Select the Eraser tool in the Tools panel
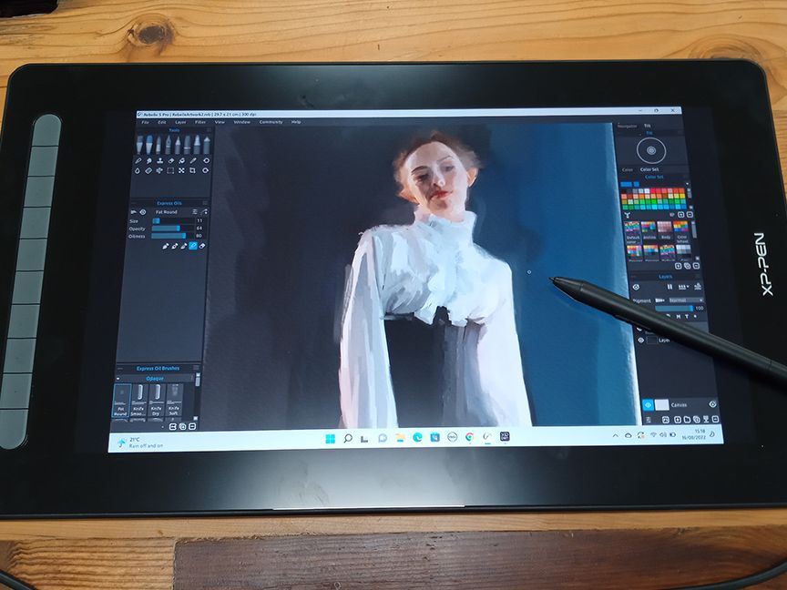787x590 pixels. tap(171, 161)
